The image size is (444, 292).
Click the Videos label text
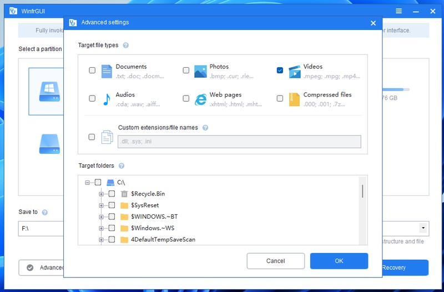(313, 67)
